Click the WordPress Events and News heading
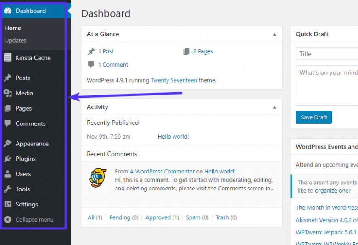 click(327, 147)
